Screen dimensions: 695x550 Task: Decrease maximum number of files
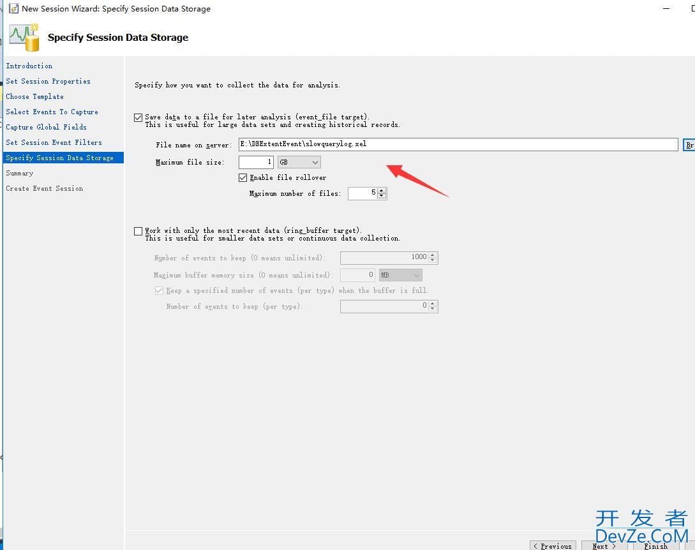[x=382, y=196]
